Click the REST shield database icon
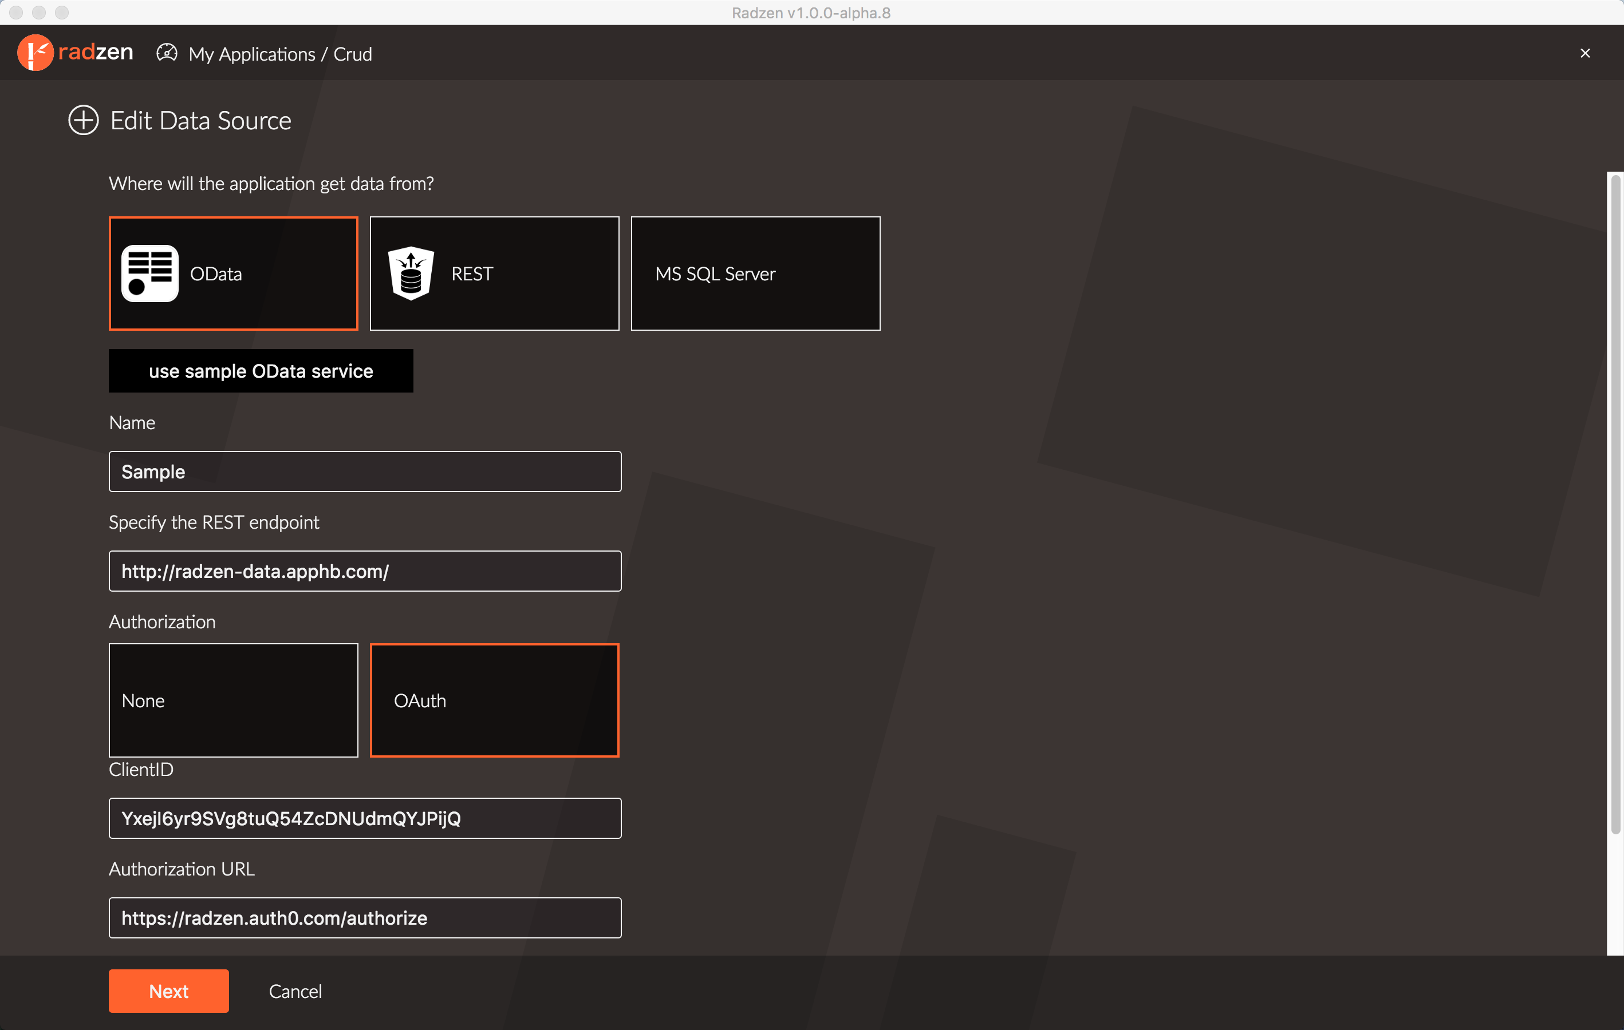The width and height of the screenshot is (1624, 1030). tap(411, 274)
